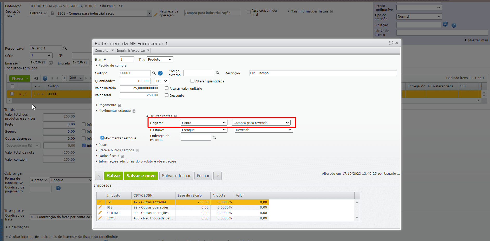The width and height of the screenshot is (490, 241).
Task: Search Endereço de estoque with the magnifier
Action: pyautogui.click(x=214, y=138)
